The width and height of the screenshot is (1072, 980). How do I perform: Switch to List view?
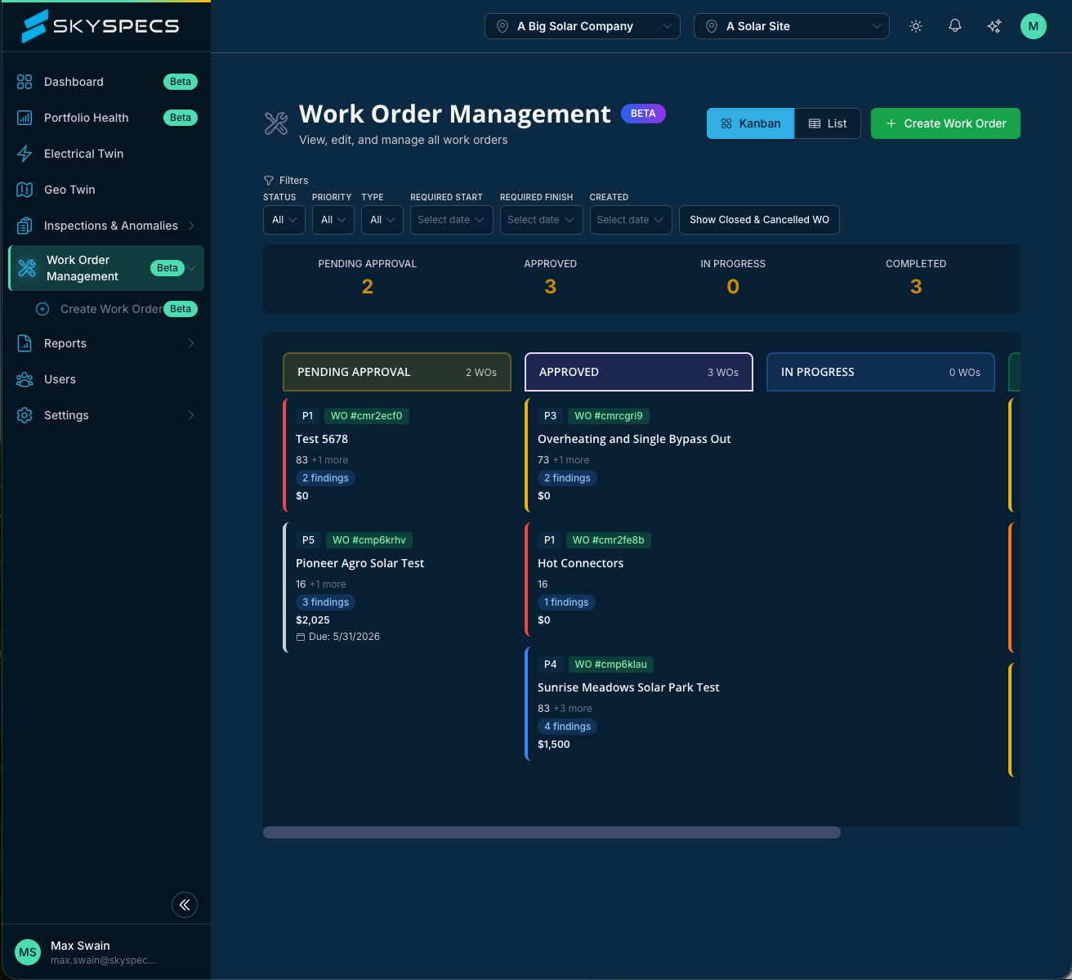pos(828,123)
